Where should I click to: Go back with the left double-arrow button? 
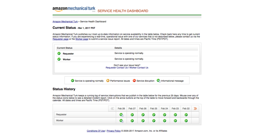pyautogui.click(x=112, y=109)
